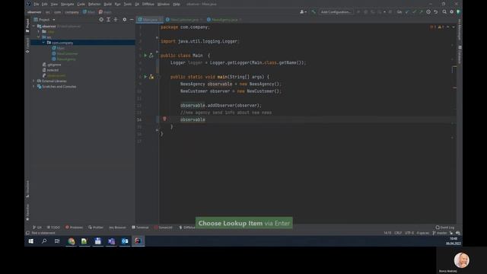487x274 pixels.
Task: Open Project panel gear options
Action: (125, 20)
